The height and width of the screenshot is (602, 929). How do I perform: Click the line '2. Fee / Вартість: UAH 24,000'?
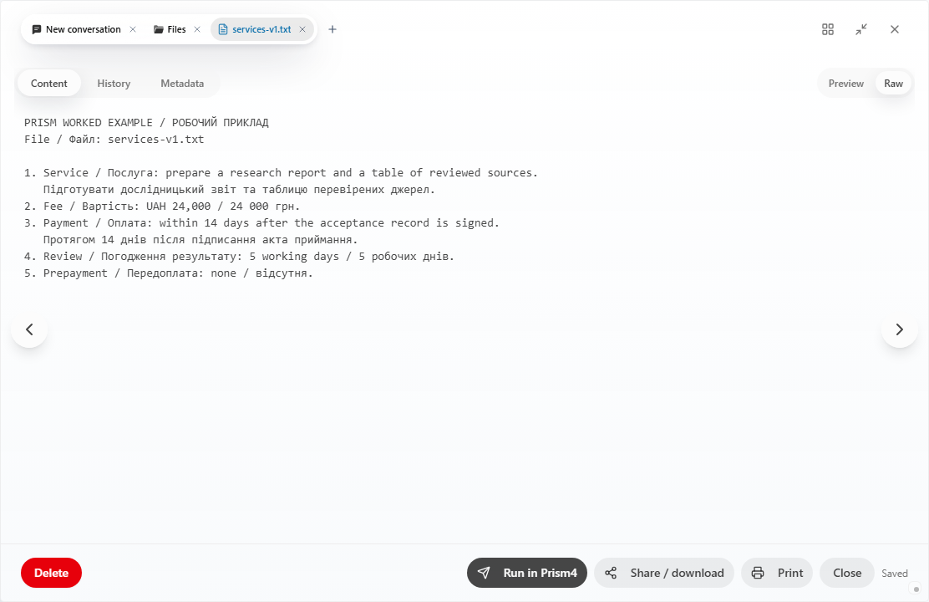click(162, 207)
